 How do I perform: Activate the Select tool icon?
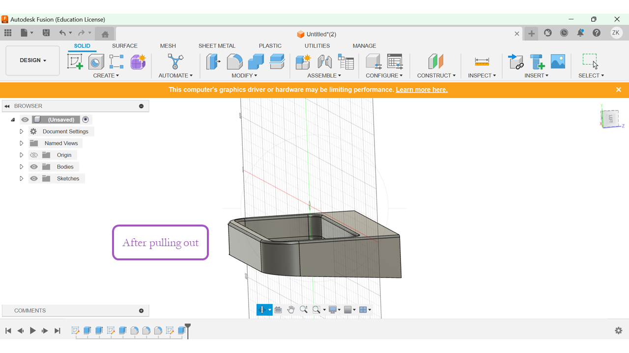tap(590, 62)
